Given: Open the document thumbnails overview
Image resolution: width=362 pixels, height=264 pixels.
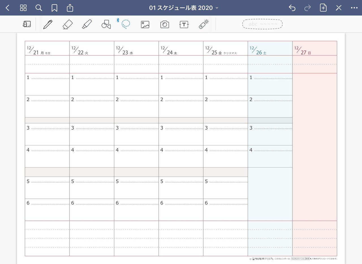Looking at the screenshot, I should click(23, 8).
